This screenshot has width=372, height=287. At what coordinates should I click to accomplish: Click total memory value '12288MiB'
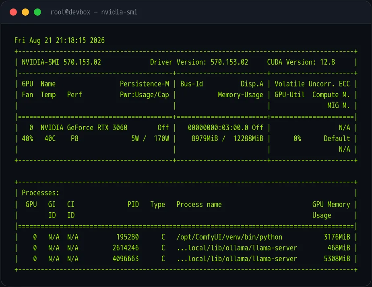point(248,139)
